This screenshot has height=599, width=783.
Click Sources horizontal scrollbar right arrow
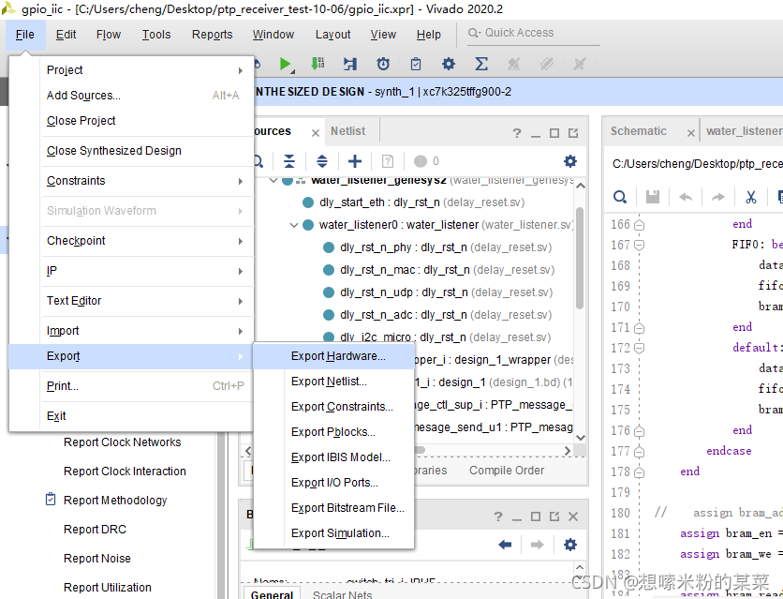tap(568, 451)
